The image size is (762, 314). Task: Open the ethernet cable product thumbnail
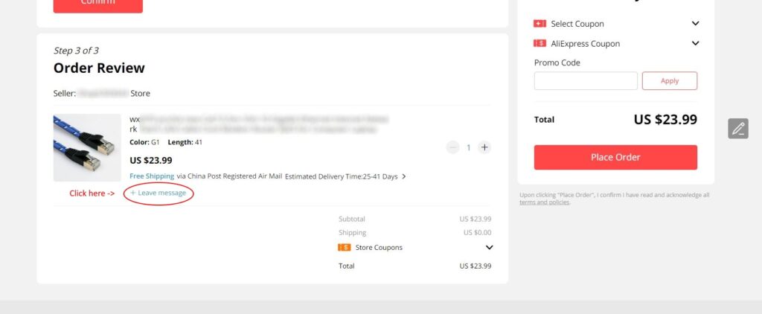click(x=87, y=148)
